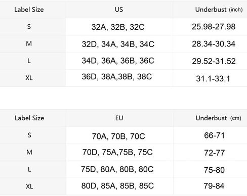The width and height of the screenshot is (247, 196).
Task: Click Label Size header in US table
Action: (29, 10)
